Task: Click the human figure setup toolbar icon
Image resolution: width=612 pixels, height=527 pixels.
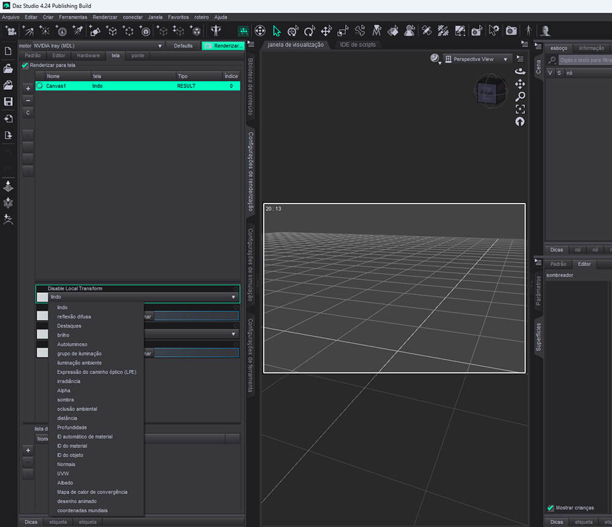Action: point(215,31)
